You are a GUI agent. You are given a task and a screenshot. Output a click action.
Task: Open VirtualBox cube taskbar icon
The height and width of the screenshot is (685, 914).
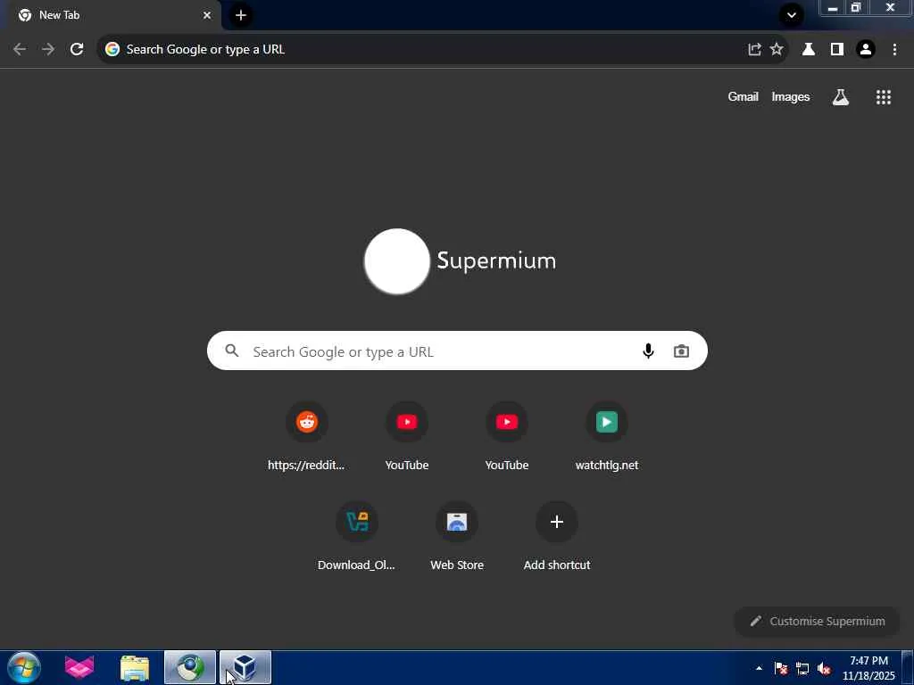pyautogui.click(x=245, y=667)
